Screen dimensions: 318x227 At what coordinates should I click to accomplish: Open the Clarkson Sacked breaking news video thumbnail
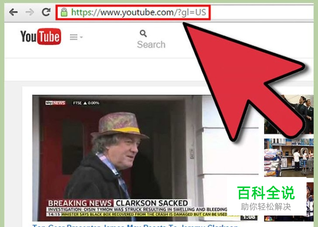pos(145,158)
